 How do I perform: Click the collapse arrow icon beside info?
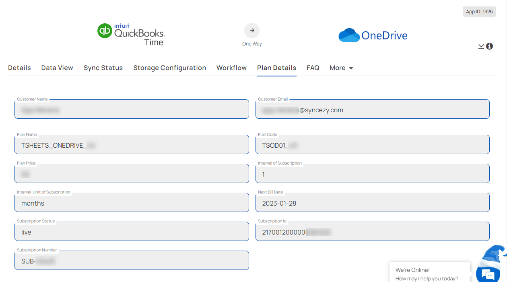[481, 46]
